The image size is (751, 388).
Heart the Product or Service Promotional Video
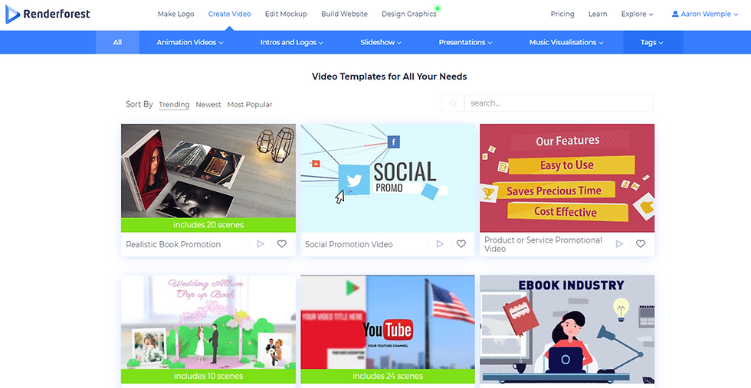[641, 244]
